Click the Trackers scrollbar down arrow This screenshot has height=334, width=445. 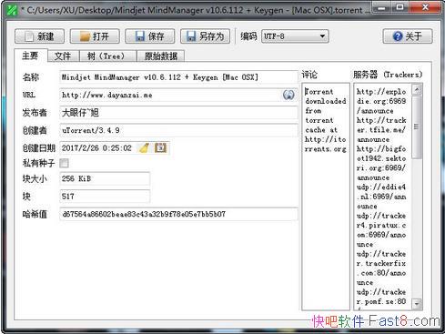tap(417, 304)
